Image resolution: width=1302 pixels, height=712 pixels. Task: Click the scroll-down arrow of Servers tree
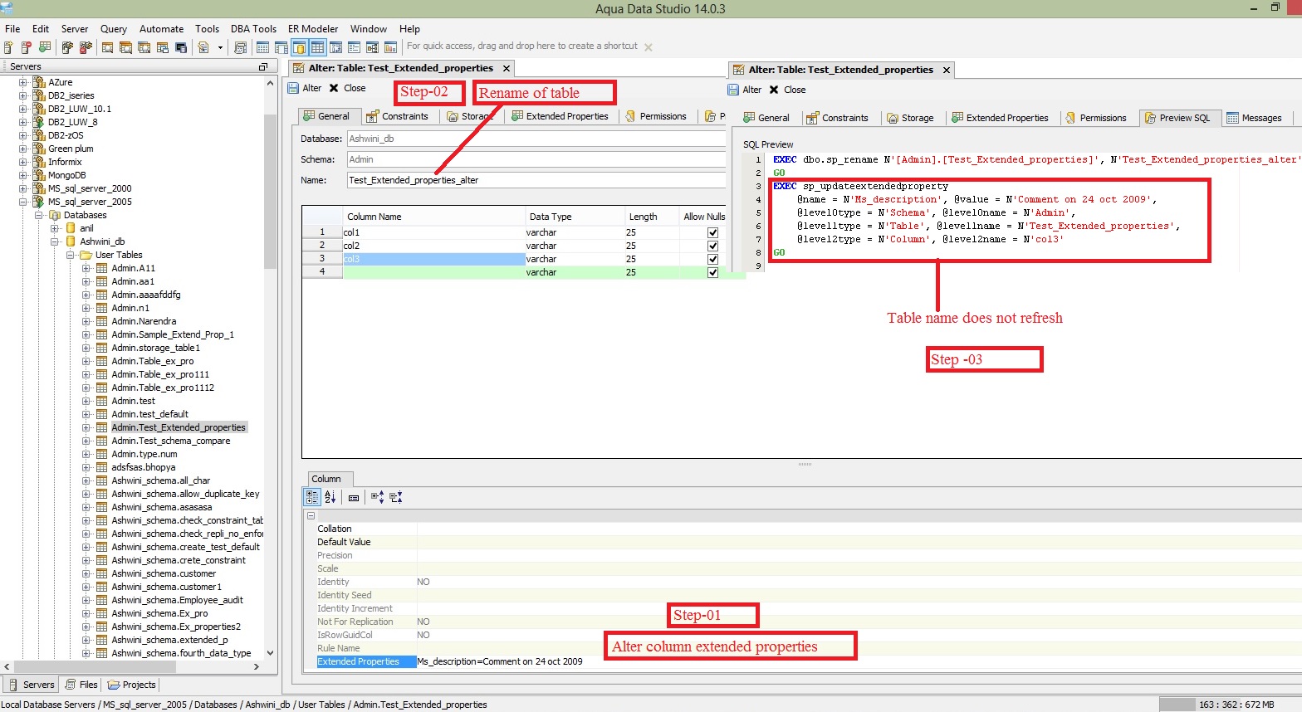point(270,653)
